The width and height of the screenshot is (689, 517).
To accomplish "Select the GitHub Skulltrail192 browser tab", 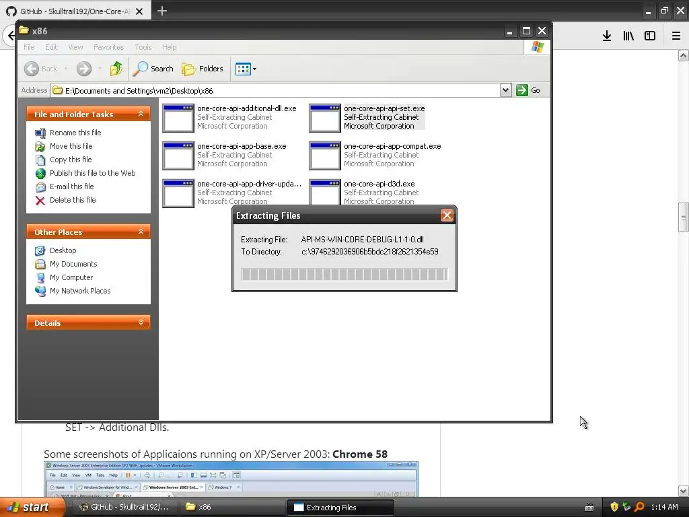I will (75, 11).
